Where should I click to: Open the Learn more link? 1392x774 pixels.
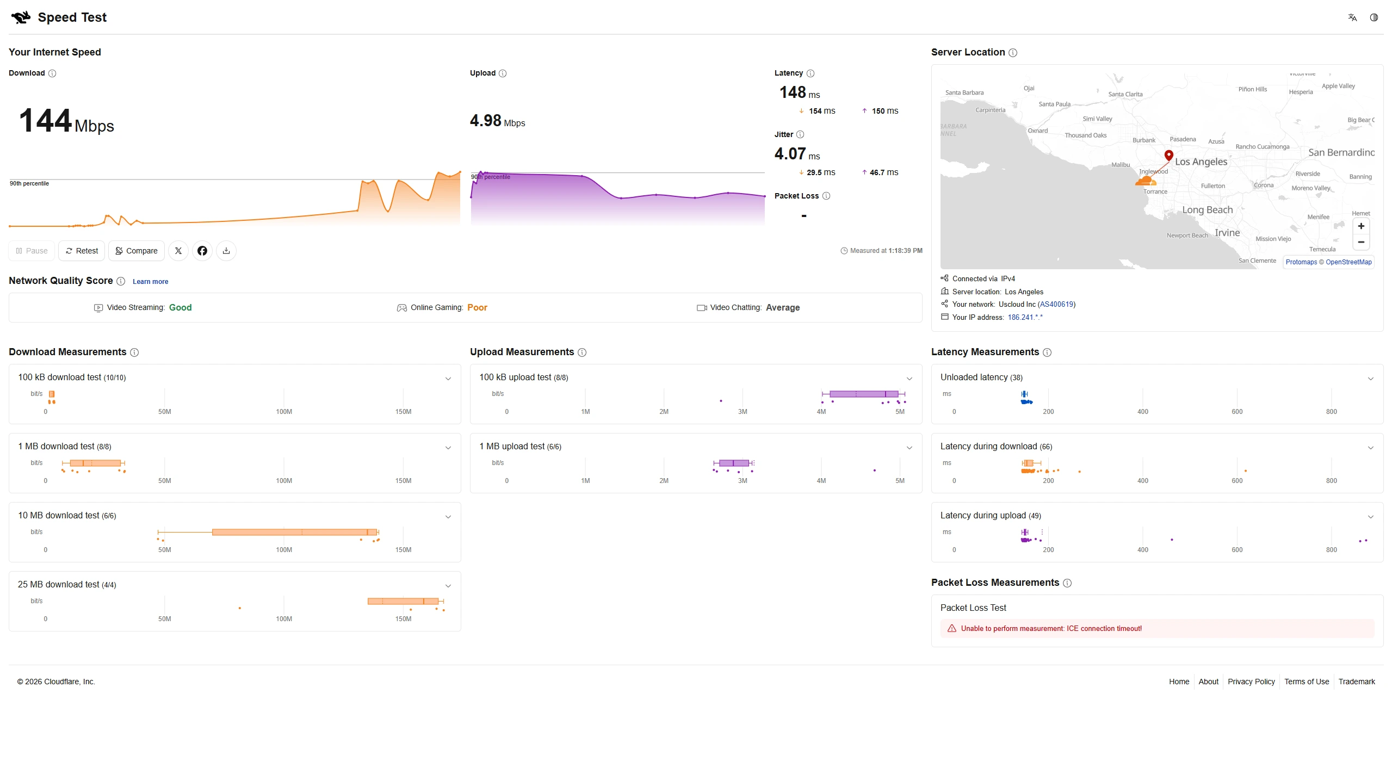pos(151,282)
